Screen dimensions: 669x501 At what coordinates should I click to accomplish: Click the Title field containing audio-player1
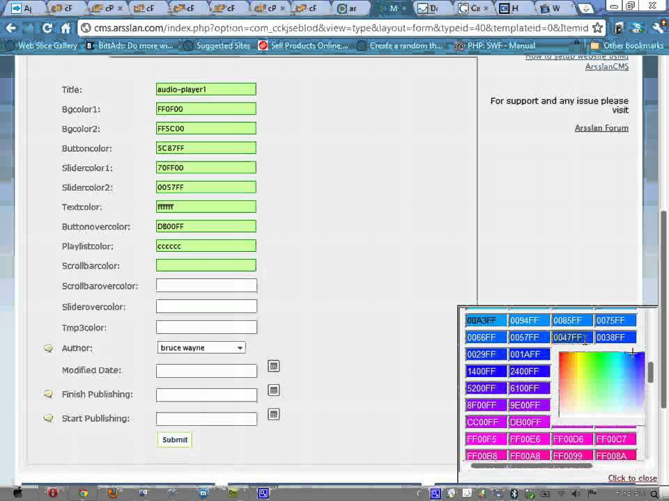click(x=206, y=89)
